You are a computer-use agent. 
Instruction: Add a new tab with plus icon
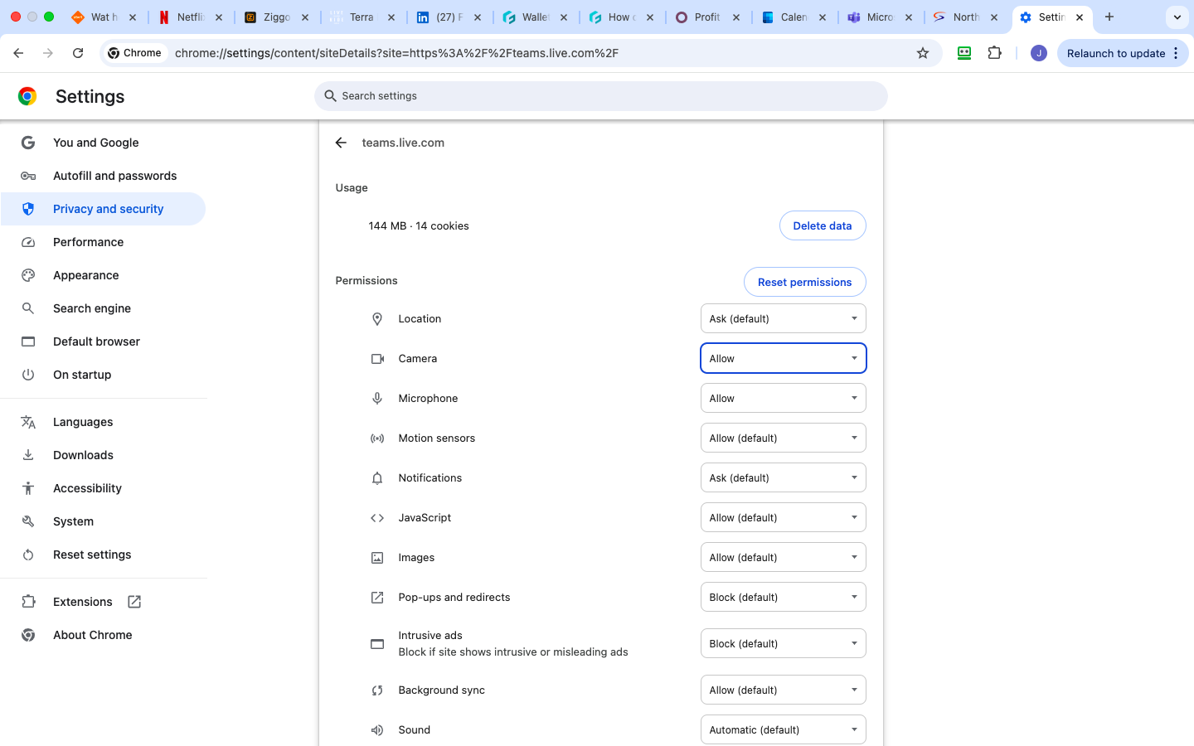[1109, 17]
